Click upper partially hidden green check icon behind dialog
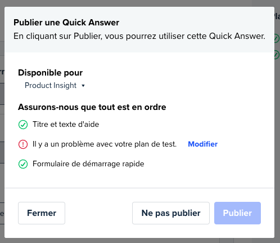This screenshot has width=280, height=243. pos(277,38)
